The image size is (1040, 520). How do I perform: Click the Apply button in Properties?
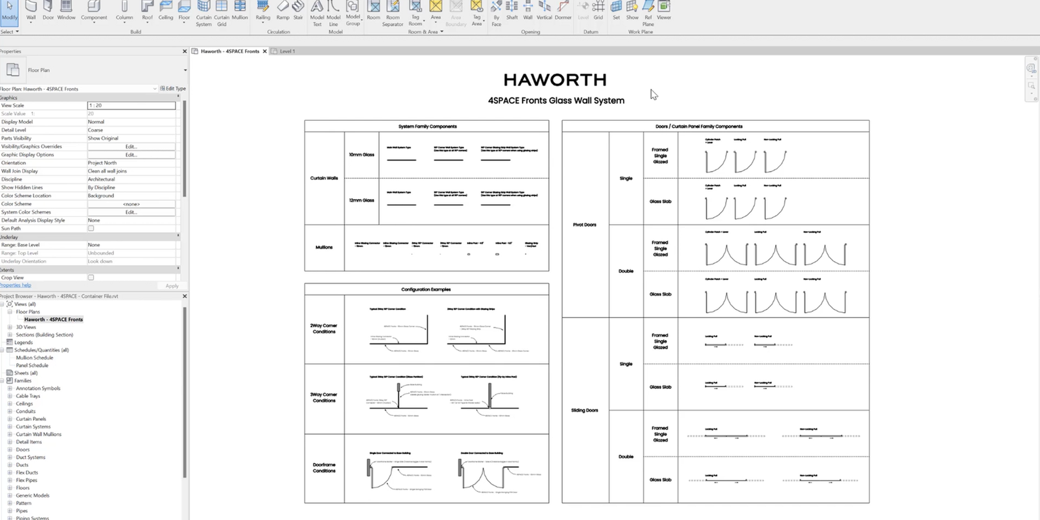click(x=172, y=286)
